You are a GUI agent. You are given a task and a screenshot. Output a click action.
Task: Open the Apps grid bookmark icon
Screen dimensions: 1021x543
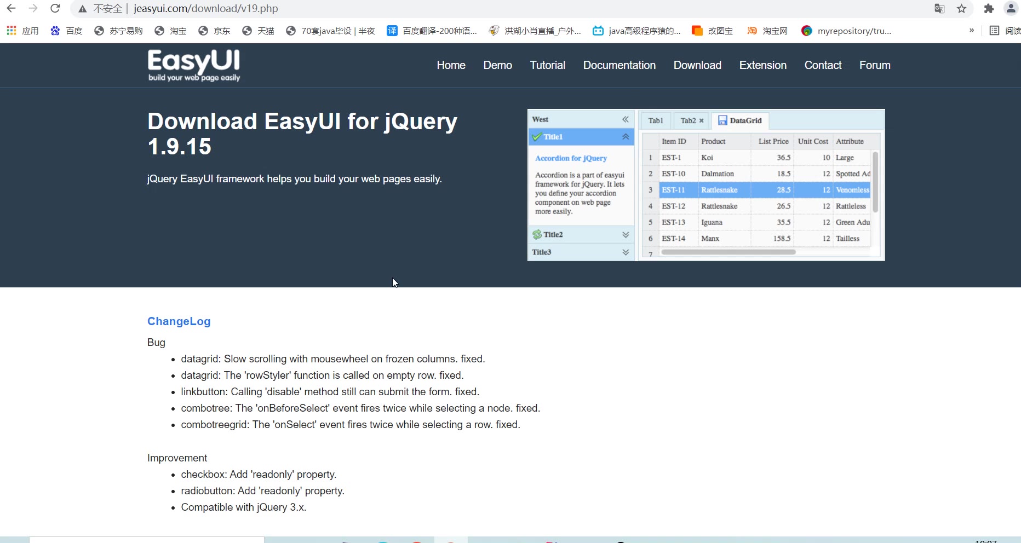[12, 31]
